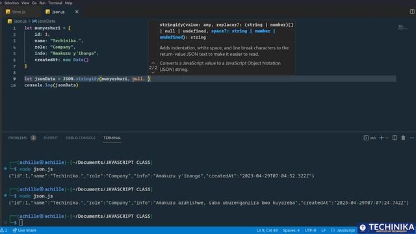
Task: Open the View menu
Action: pyautogui.click(x=25, y=3)
